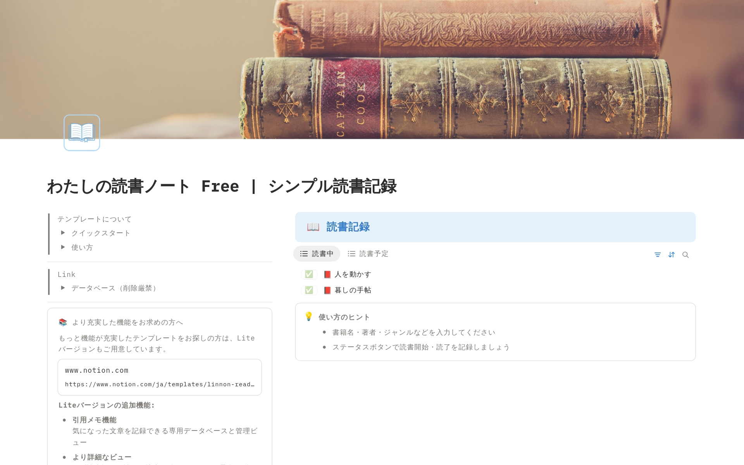The height and width of the screenshot is (465, 744).
Task: Click list icon on 読書中 tab
Action: [x=304, y=254]
